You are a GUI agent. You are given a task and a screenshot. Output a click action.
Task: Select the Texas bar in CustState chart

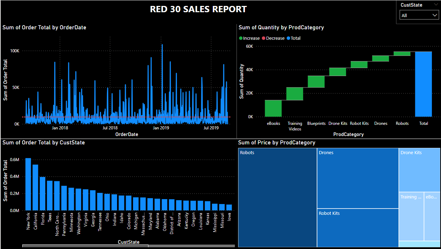tap(50, 195)
